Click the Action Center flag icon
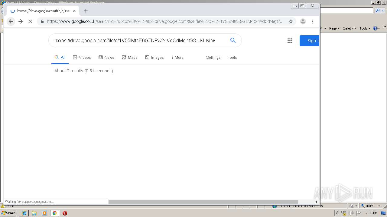Screen dimensions: 387x217 pos(358,213)
